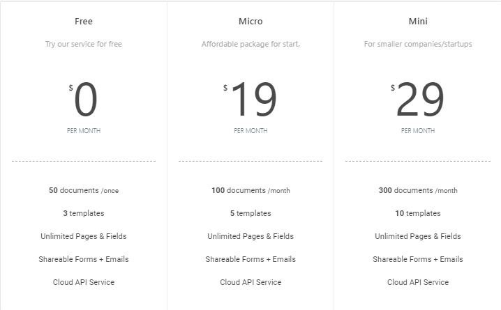
Task: Click the Free plan title
Action: click(x=84, y=21)
